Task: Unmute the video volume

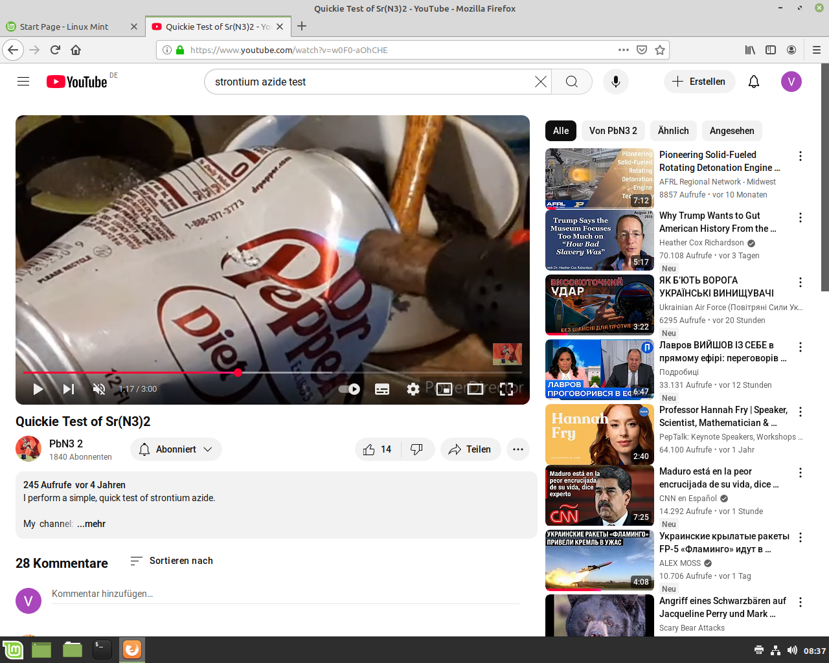Action: (x=99, y=389)
